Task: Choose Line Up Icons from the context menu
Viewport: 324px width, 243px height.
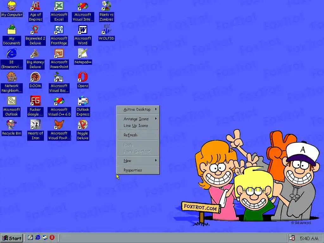Action: (138, 126)
